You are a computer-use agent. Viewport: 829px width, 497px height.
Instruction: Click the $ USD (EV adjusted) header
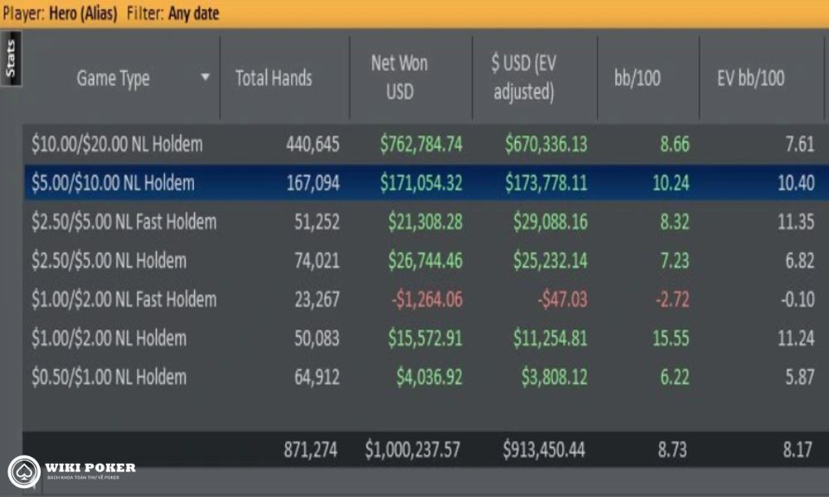click(x=523, y=77)
